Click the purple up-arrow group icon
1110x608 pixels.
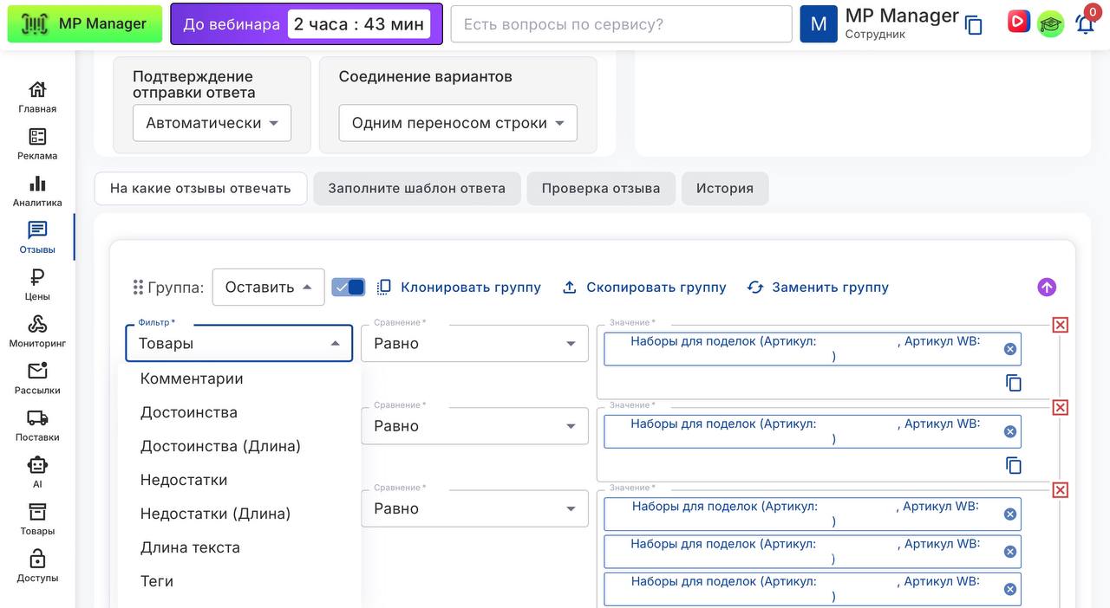click(x=1047, y=288)
